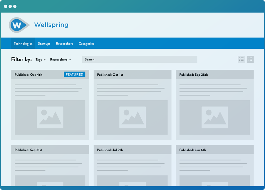Screen dimensions: 265x190
Task: Click the image placeholder on the Jun 6th card
Action: [x=215, y=183]
